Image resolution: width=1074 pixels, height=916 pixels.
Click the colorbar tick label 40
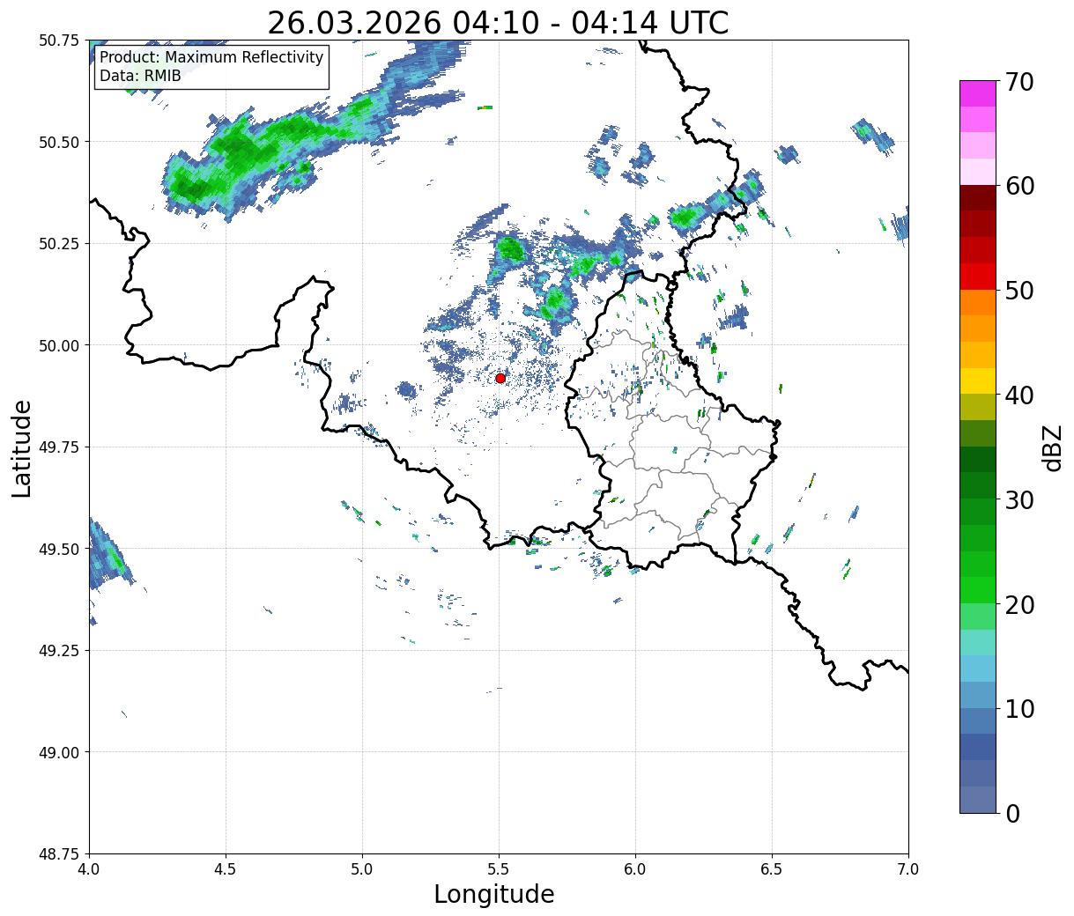[1018, 395]
